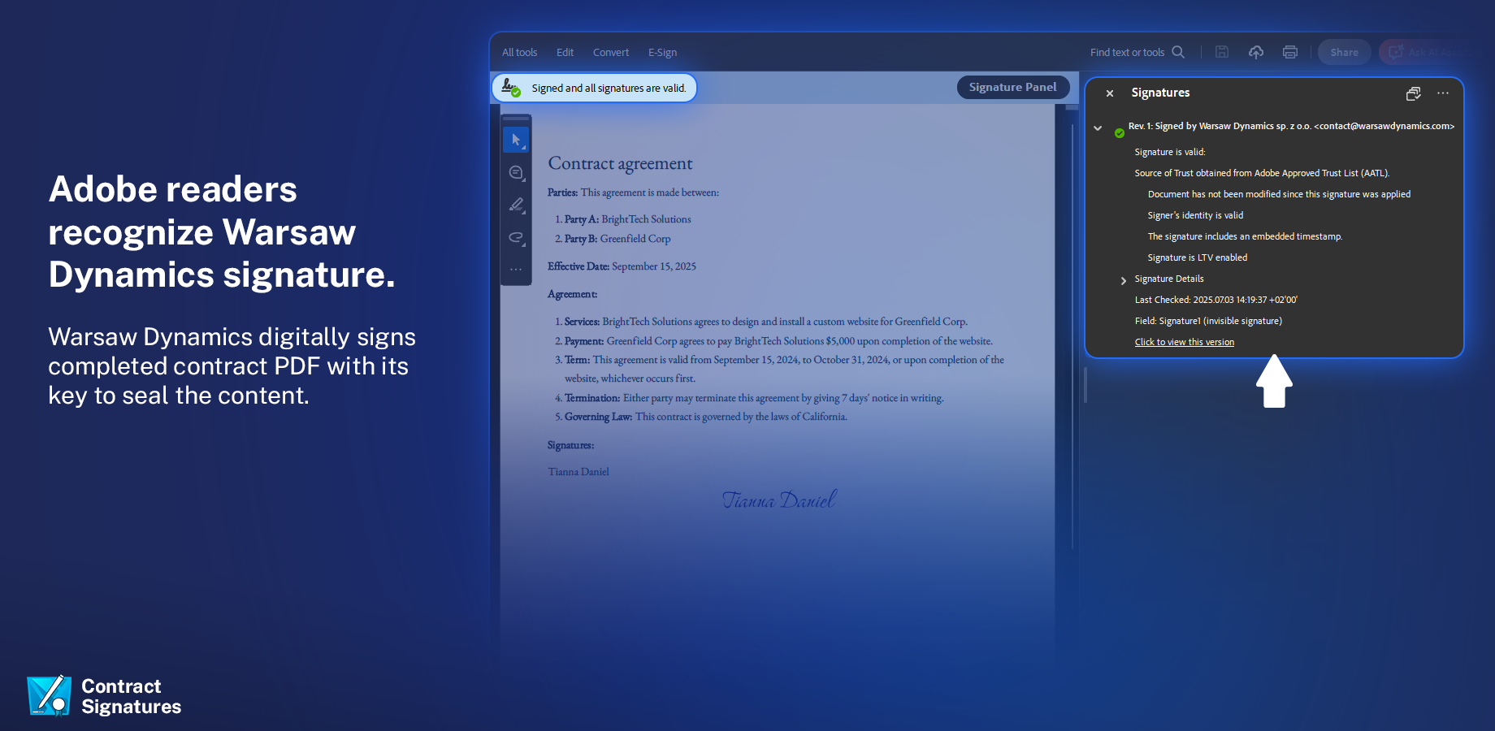Select 'Signature is LTV enabled' row
This screenshot has height=731, width=1495.
click(1197, 257)
